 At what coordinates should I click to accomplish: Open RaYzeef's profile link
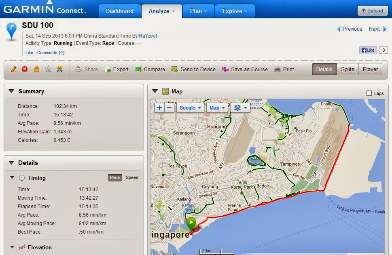(148, 36)
